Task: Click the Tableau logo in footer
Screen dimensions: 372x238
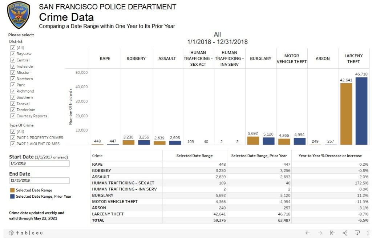Action: 25,233
